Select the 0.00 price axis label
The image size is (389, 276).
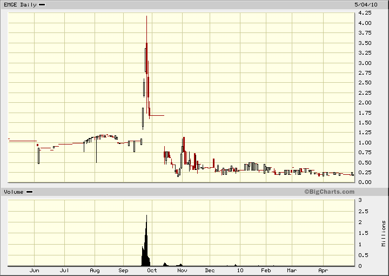point(366,182)
